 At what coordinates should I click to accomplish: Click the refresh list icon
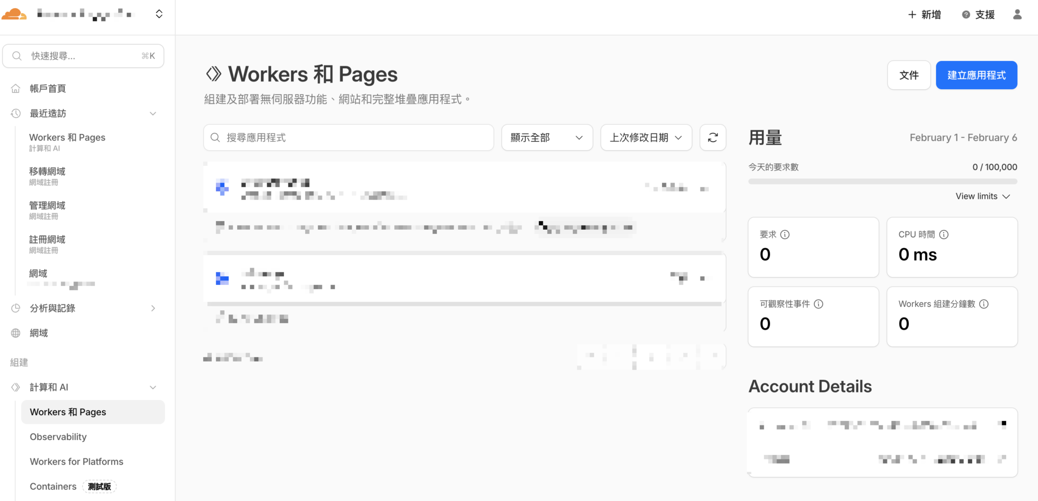(x=713, y=137)
